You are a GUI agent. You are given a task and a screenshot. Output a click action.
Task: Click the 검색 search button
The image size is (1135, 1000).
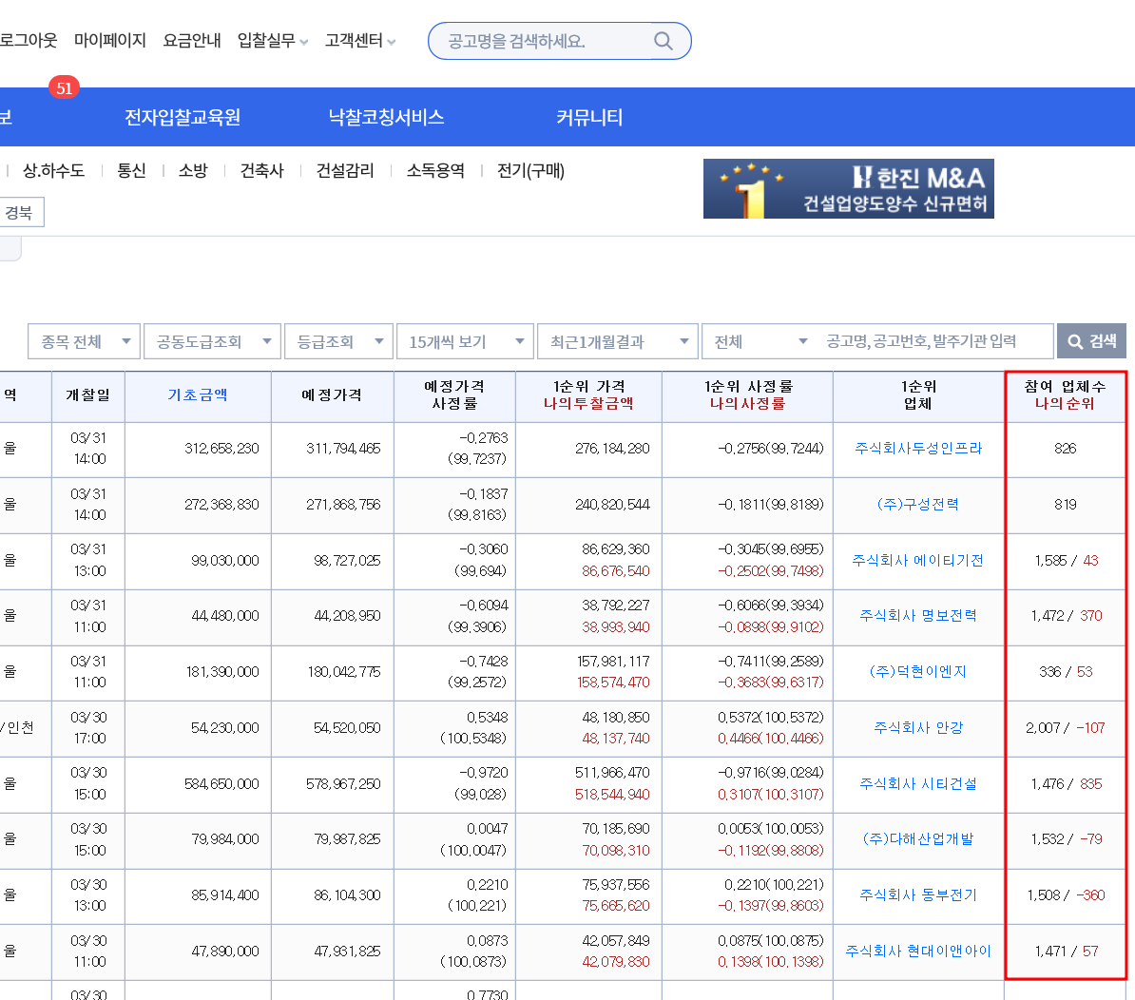coord(1091,341)
